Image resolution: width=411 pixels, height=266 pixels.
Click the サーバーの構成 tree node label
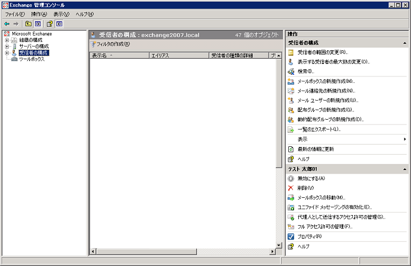[x=34, y=46]
